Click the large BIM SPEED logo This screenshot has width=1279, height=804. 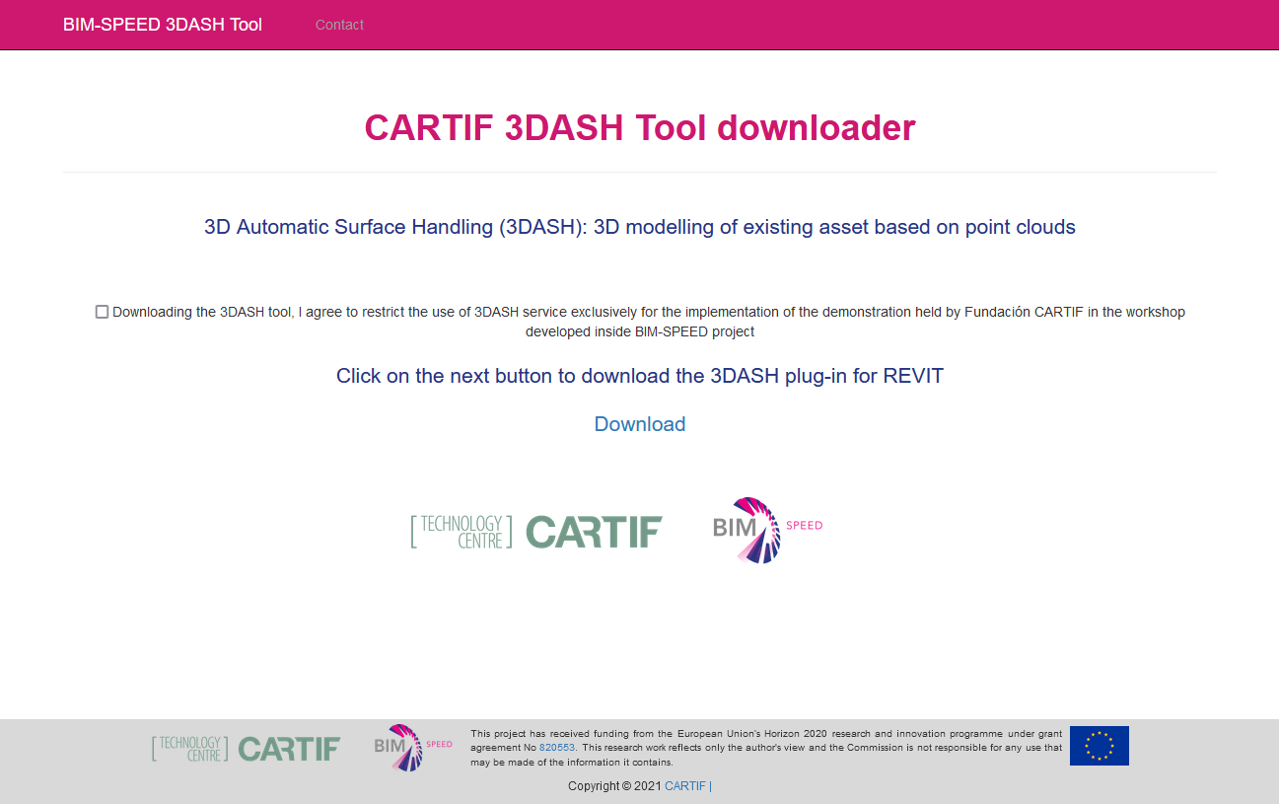(x=767, y=530)
